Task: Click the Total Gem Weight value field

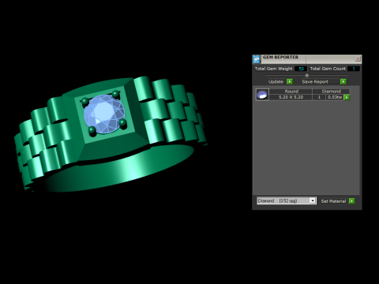Action: pyautogui.click(x=301, y=69)
